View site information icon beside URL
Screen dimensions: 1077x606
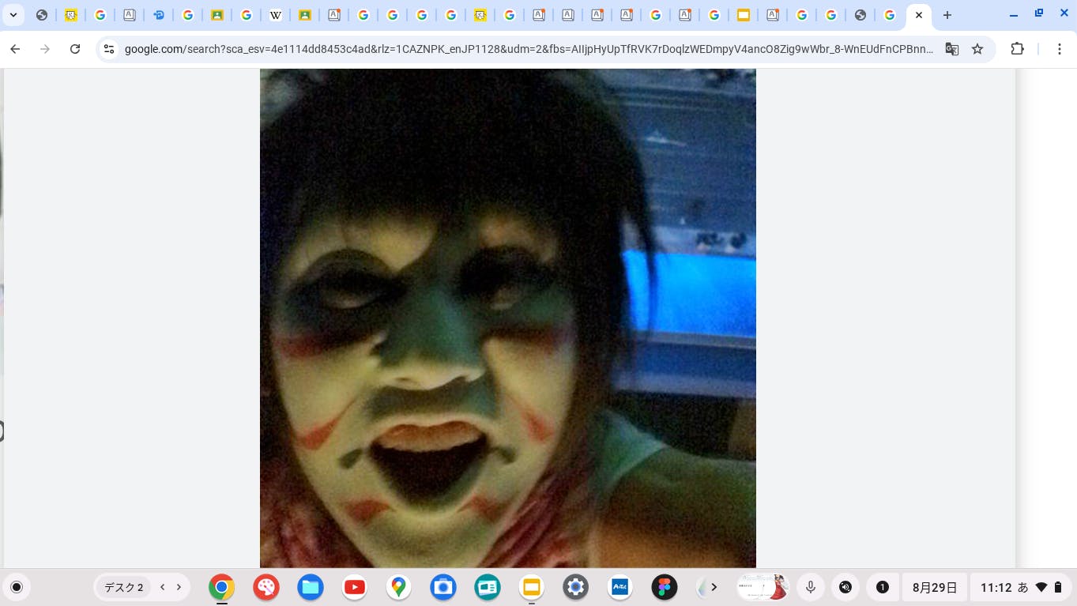point(110,49)
